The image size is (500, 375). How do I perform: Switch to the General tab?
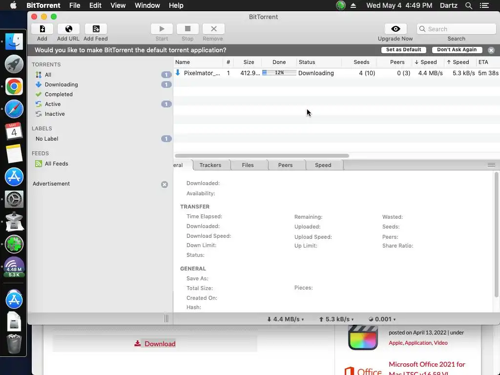click(183, 165)
